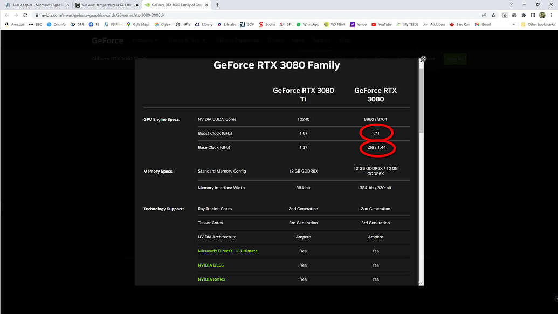Open the NVIDIA DLSS link
This screenshot has width=558, height=314.
coord(210,265)
